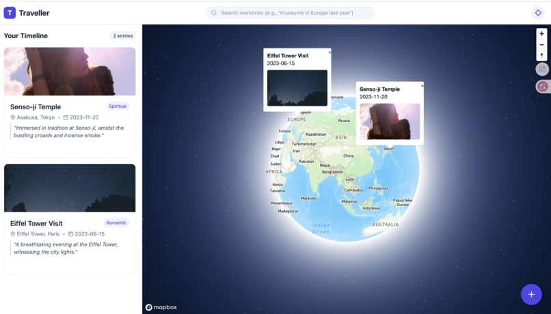Click the Asakusa, Tokyo location text
The height and width of the screenshot is (314, 551).
point(36,117)
